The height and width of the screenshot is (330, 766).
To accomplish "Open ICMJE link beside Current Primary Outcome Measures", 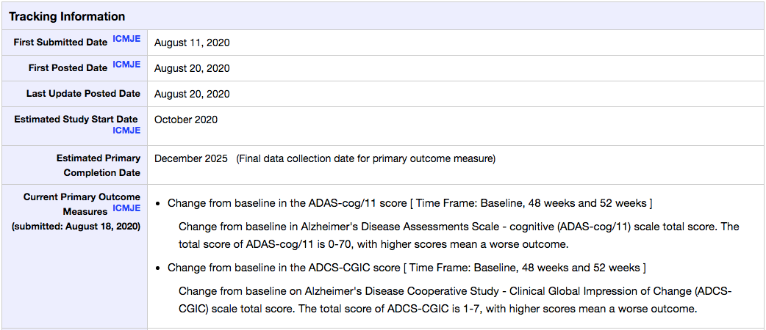I will [126, 208].
